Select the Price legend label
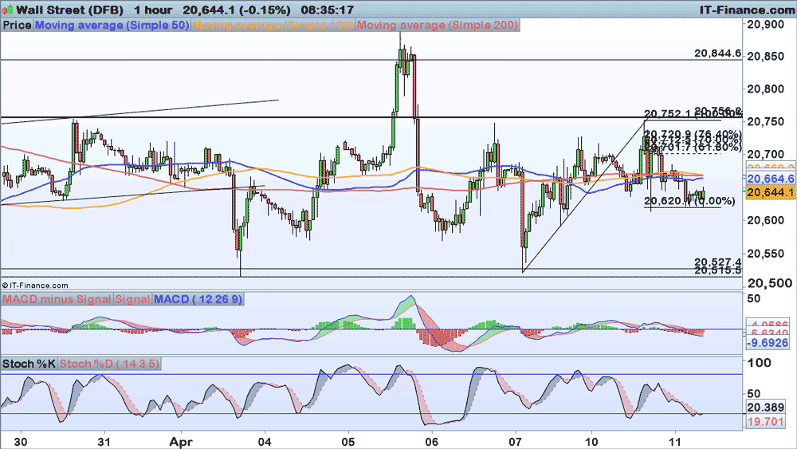Viewport: 797px width, 449px height. [x=17, y=25]
